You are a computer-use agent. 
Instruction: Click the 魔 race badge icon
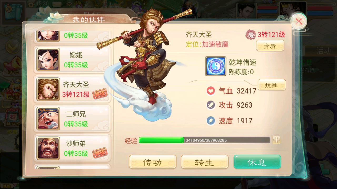coord(251,35)
